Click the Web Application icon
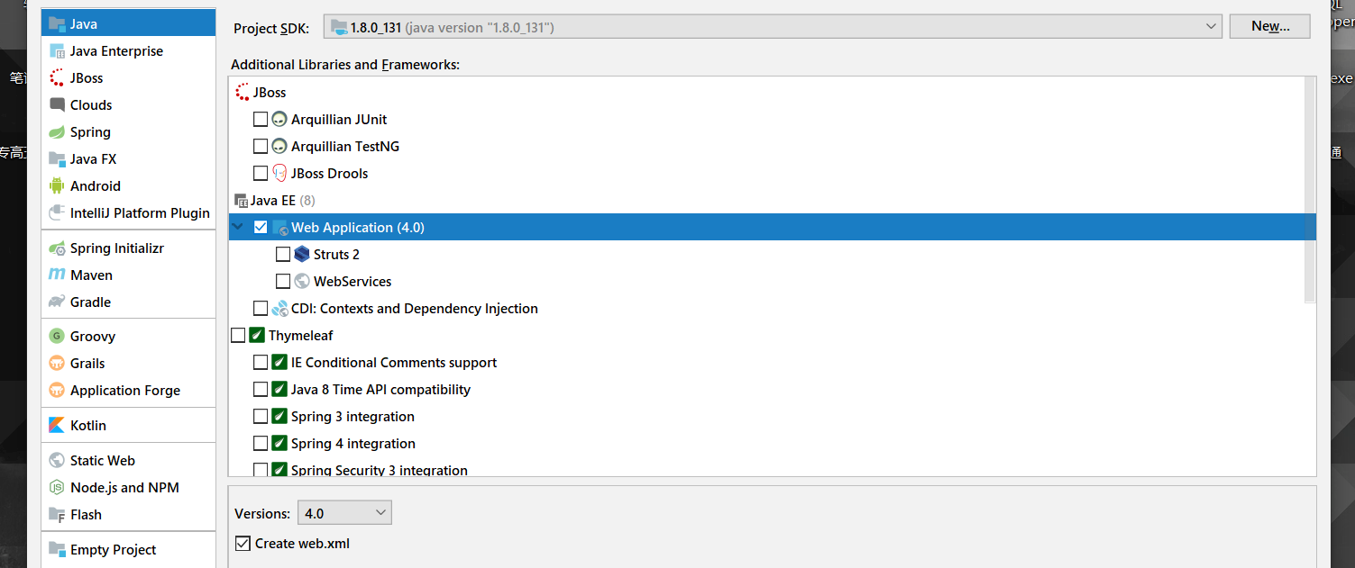1355x568 pixels. point(279,228)
